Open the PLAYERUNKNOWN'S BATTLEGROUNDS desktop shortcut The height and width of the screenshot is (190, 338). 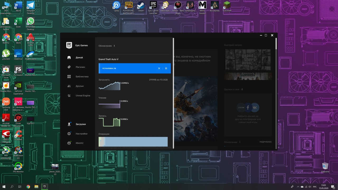point(129,8)
